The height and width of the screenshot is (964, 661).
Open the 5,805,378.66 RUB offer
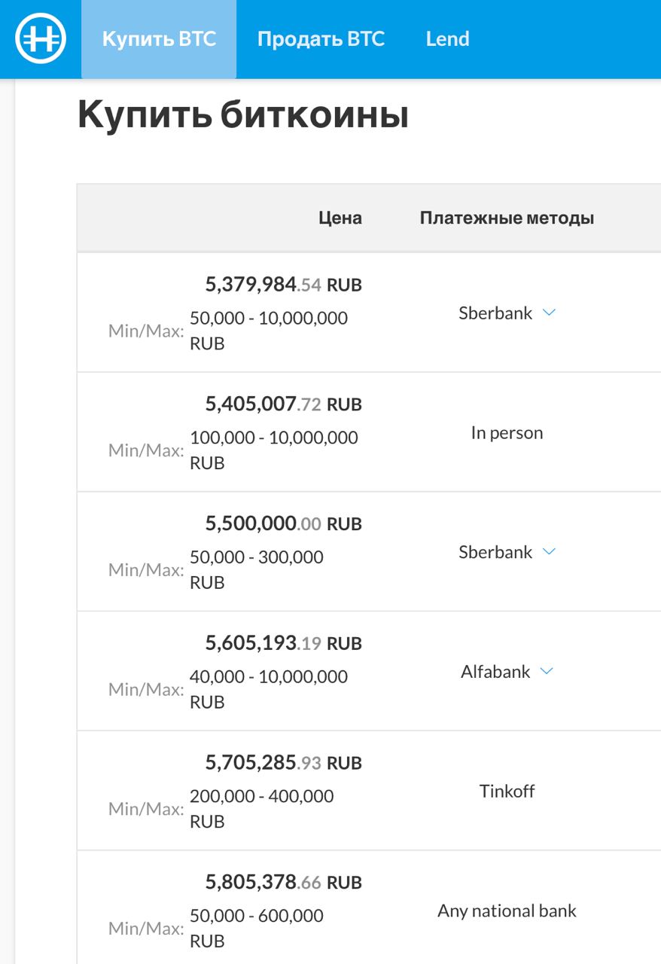tap(284, 882)
